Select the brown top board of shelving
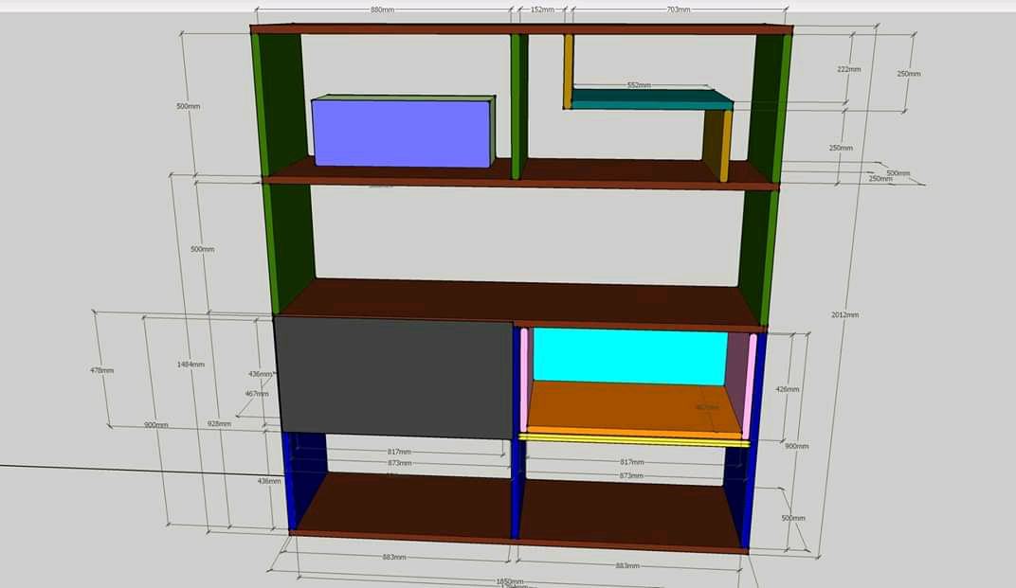This screenshot has height=588, width=1016. 521,29
